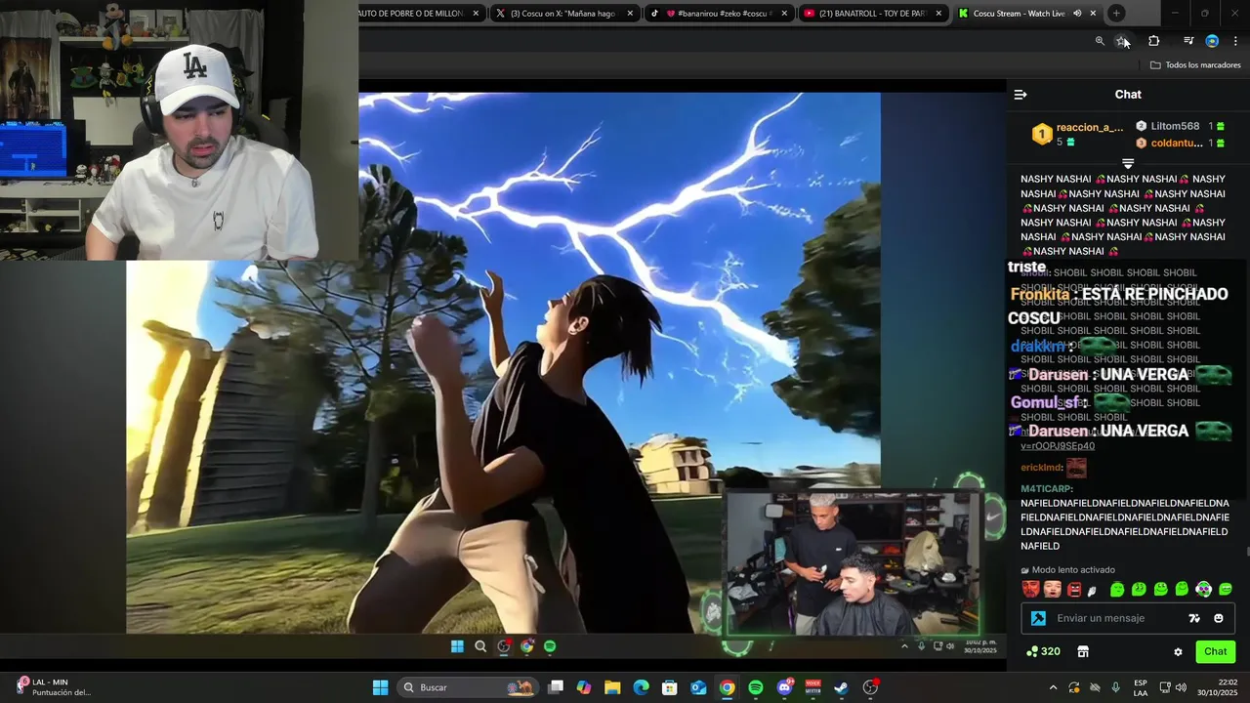The height and width of the screenshot is (703, 1250).
Task: Open the ESP LAA keyboard layout switcher
Action: [x=1141, y=687]
